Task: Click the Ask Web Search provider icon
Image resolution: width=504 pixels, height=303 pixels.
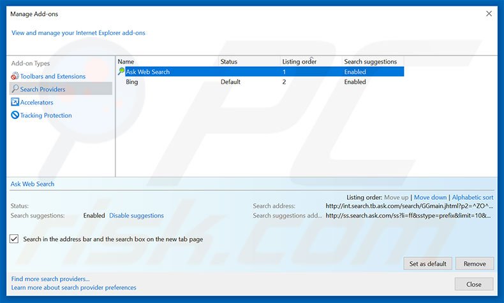Action: [x=121, y=71]
